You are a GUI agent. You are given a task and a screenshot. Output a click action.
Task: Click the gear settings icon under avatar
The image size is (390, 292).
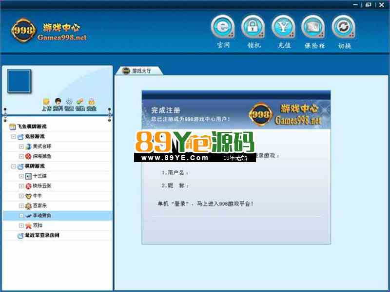(69, 101)
